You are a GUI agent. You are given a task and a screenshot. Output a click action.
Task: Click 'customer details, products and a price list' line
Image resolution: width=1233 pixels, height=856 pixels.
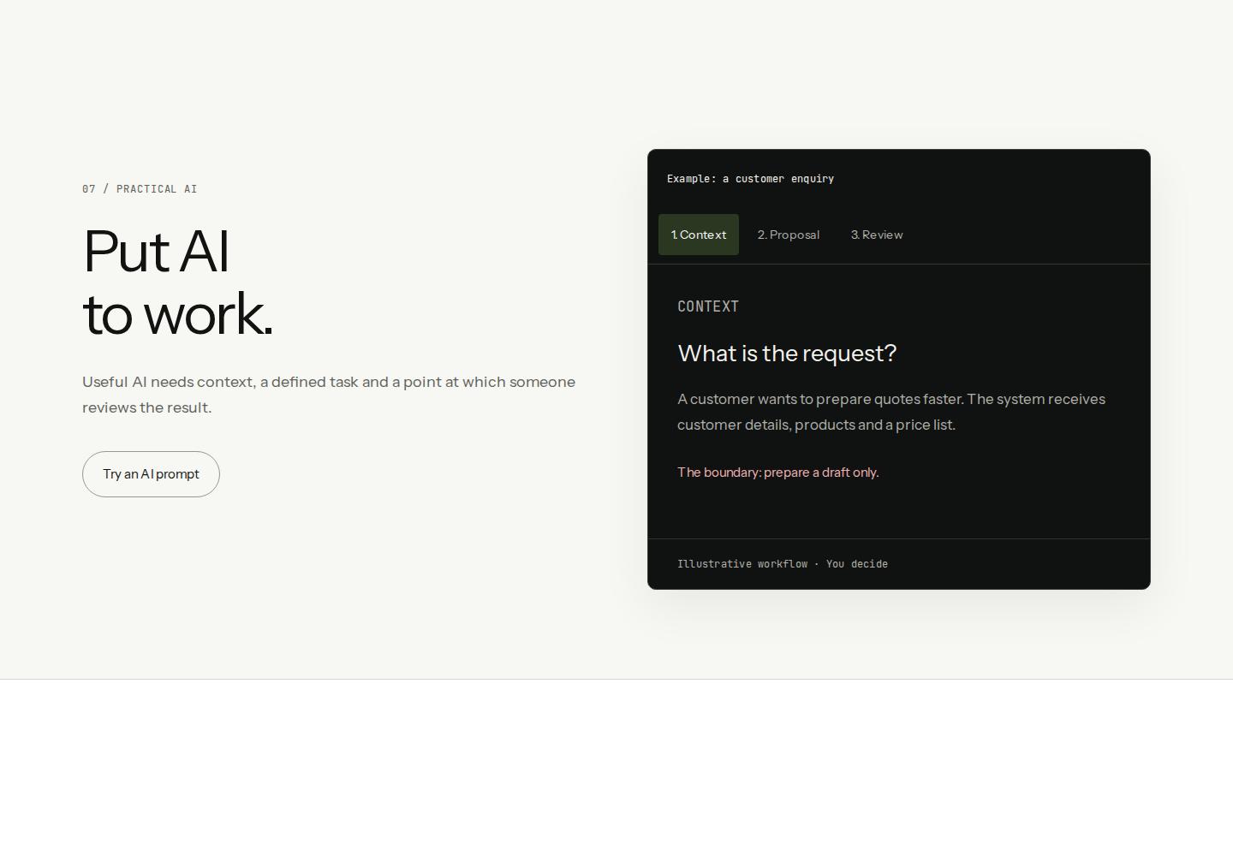coord(816,425)
